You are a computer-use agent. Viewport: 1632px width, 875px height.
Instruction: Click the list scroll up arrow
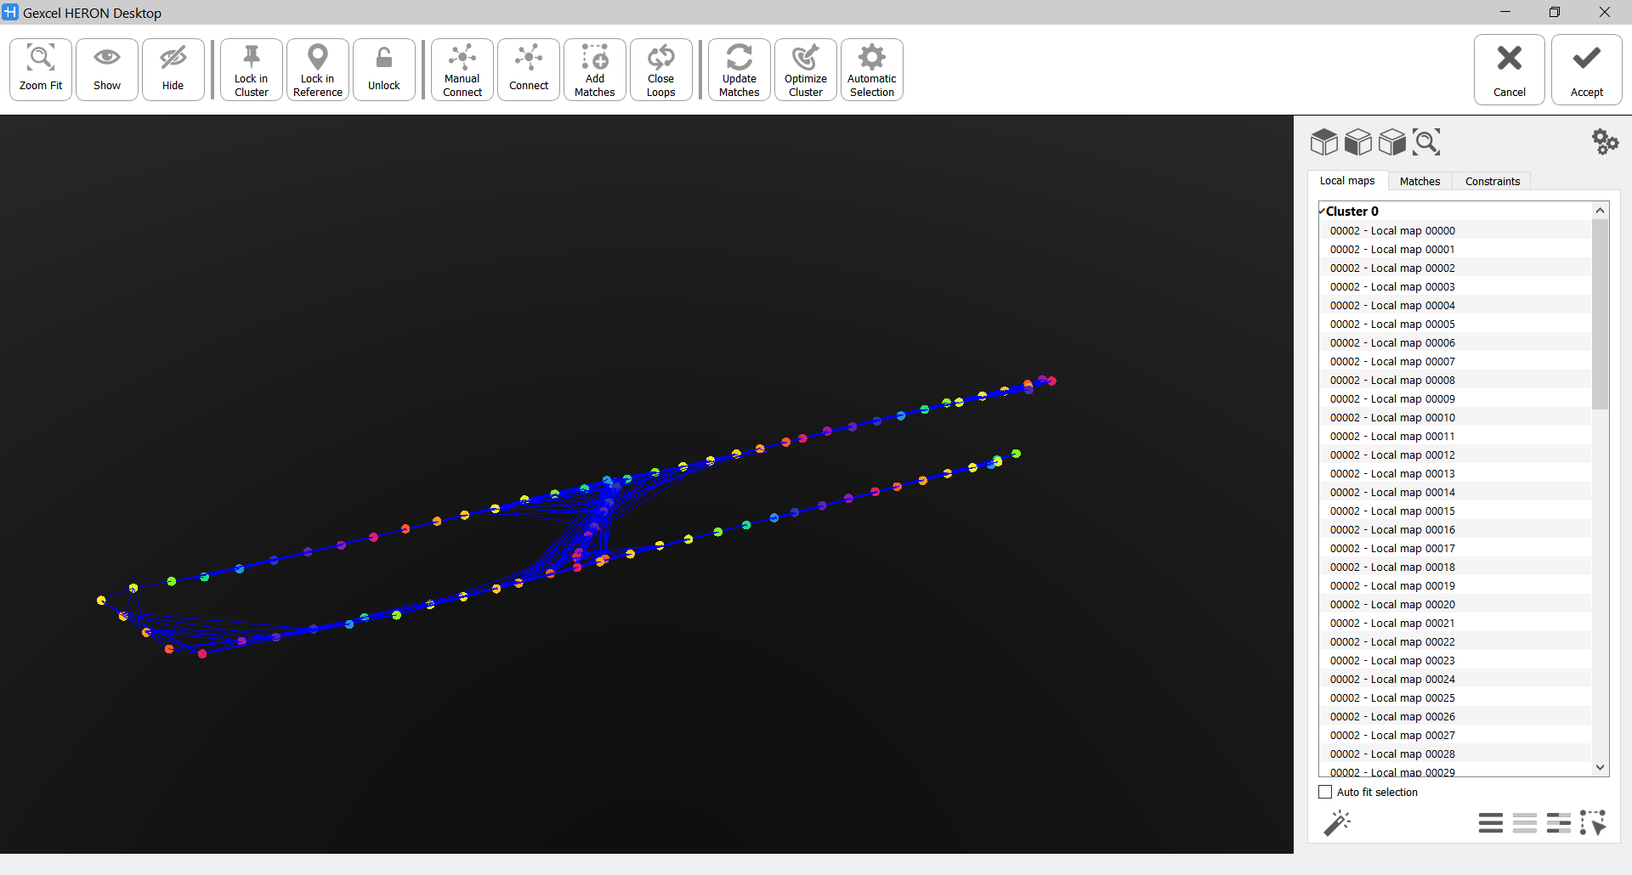click(1600, 211)
